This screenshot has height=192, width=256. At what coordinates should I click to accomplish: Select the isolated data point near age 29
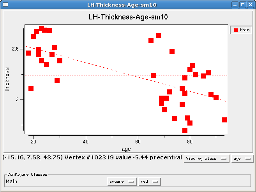click(57, 80)
